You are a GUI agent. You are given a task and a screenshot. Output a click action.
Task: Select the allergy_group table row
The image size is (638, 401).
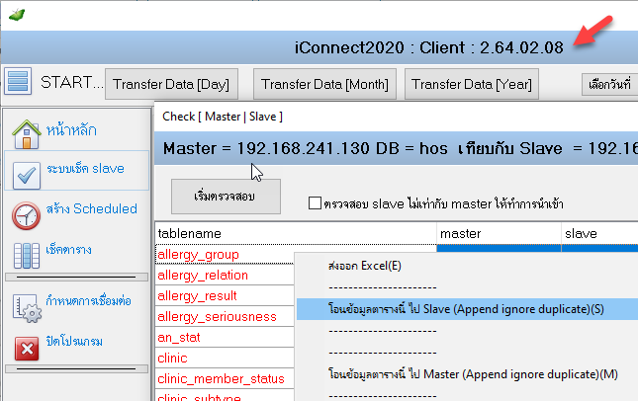[225, 255]
